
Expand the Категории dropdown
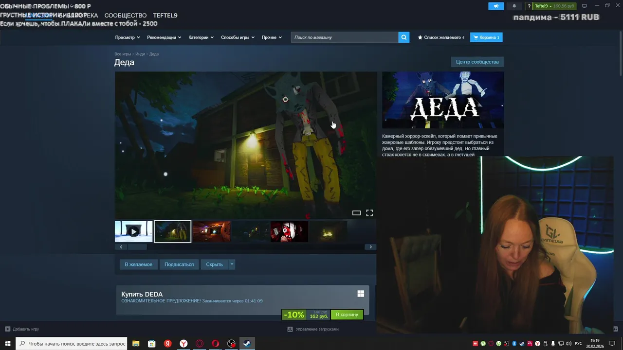(x=201, y=37)
